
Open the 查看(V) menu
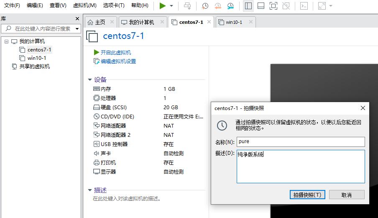point(58,5)
